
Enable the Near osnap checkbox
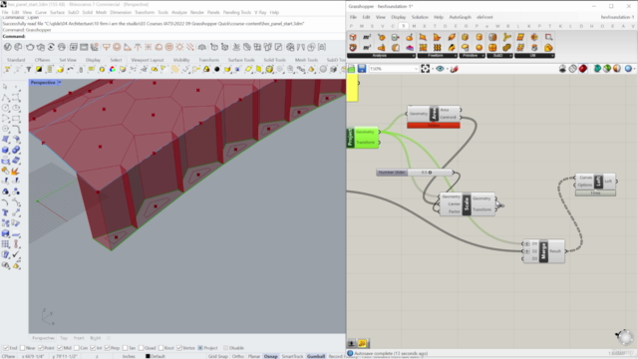tap(22, 348)
